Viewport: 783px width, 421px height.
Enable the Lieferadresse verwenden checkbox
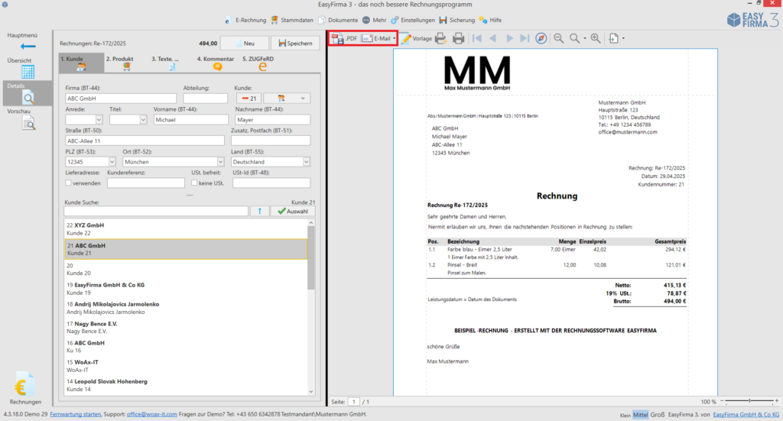pos(68,183)
